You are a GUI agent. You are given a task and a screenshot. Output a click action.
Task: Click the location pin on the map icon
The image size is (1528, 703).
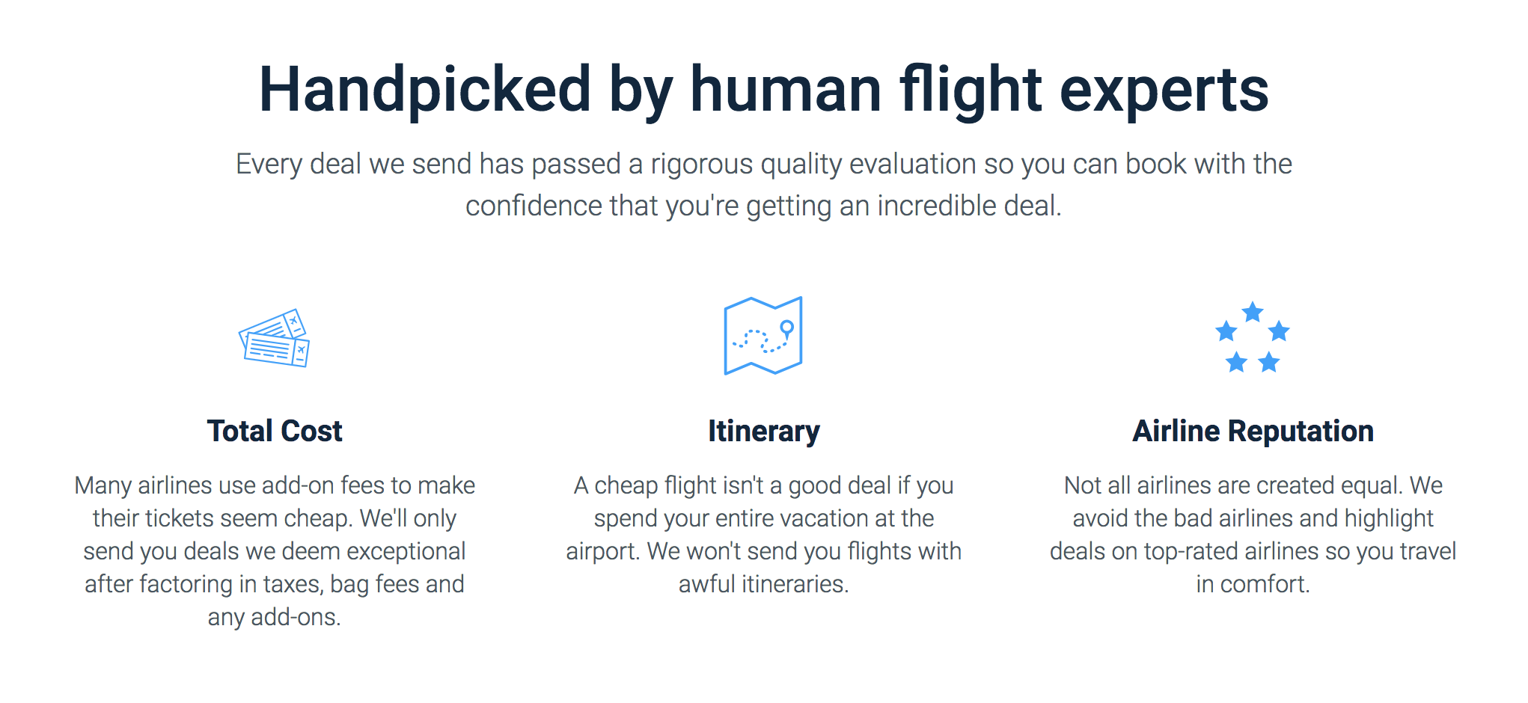pyautogui.click(x=786, y=328)
